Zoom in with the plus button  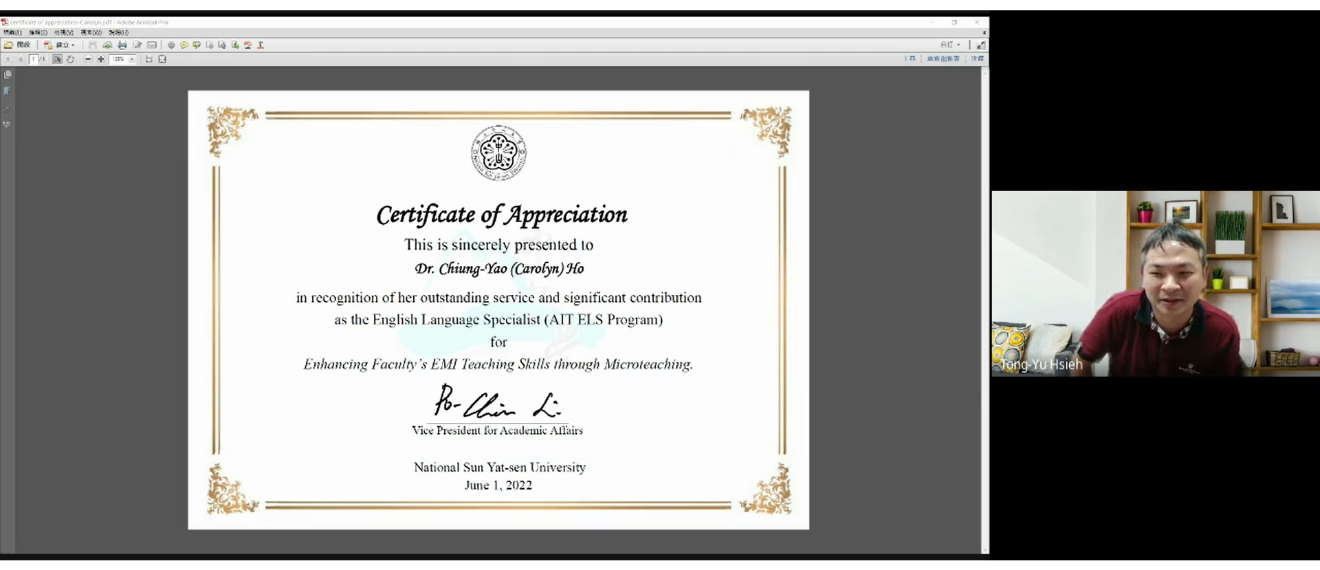click(101, 59)
